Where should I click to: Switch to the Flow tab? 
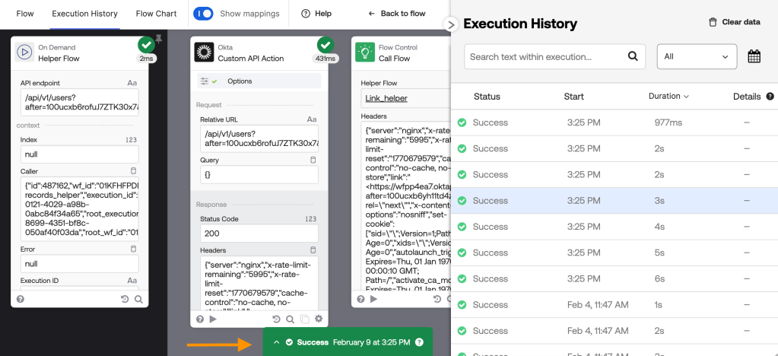tap(25, 14)
